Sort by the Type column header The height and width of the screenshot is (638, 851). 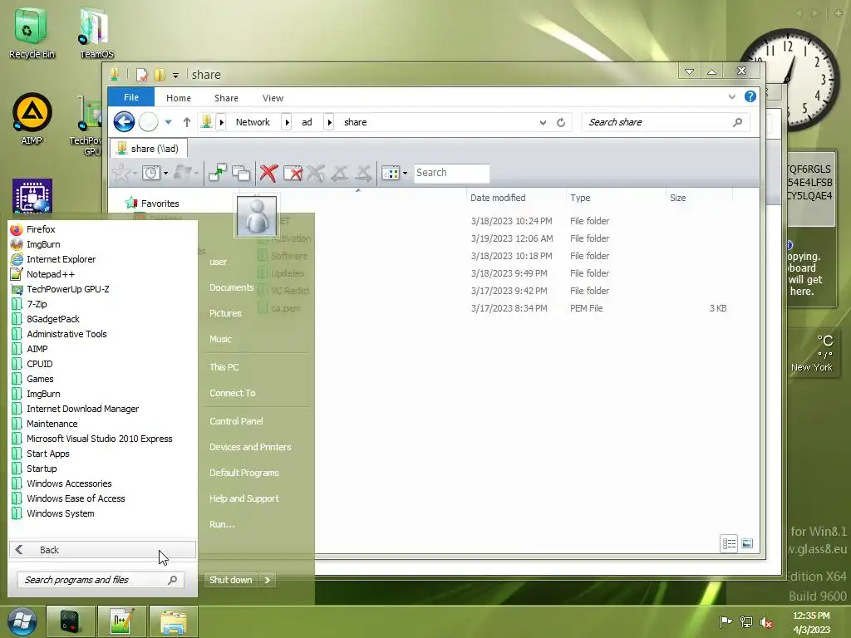[616, 198]
